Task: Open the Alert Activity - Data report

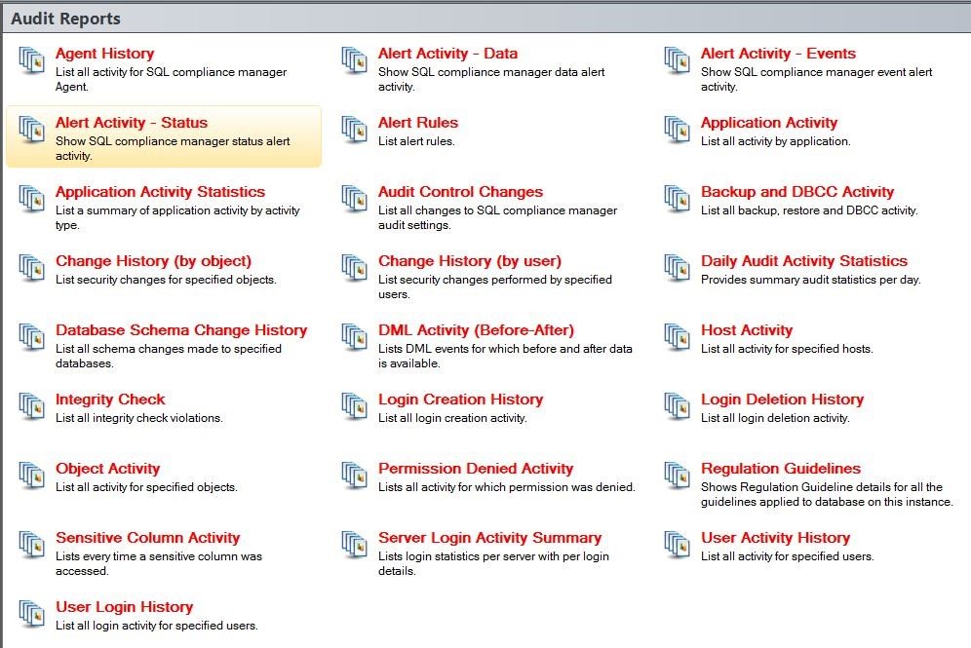Action: pos(447,54)
